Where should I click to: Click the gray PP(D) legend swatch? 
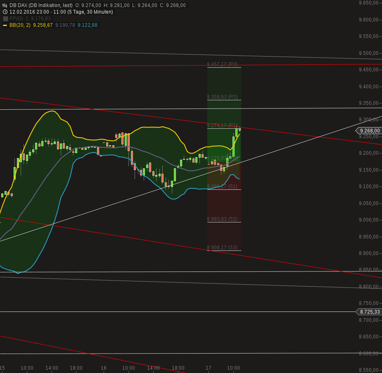[x=6, y=18]
